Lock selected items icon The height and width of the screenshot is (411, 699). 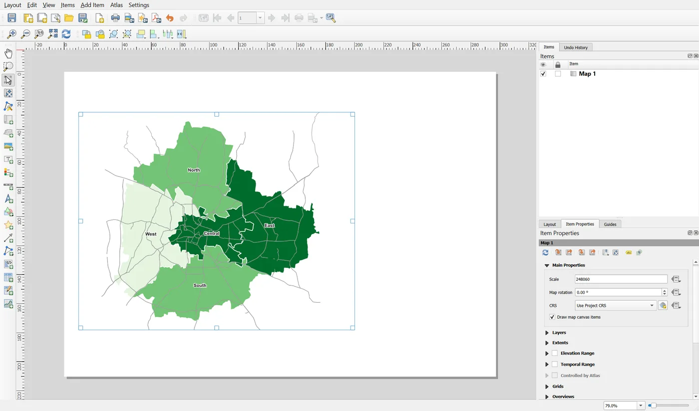click(x=86, y=34)
